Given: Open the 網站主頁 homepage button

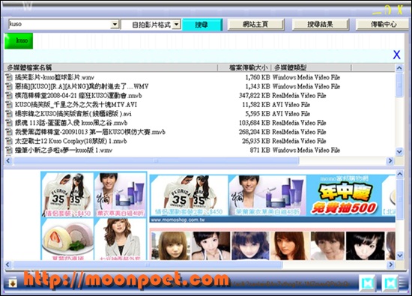Looking at the screenshot, I should click(255, 25).
